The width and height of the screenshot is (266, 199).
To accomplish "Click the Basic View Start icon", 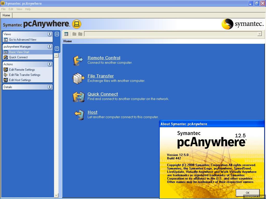I will point(6,52).
